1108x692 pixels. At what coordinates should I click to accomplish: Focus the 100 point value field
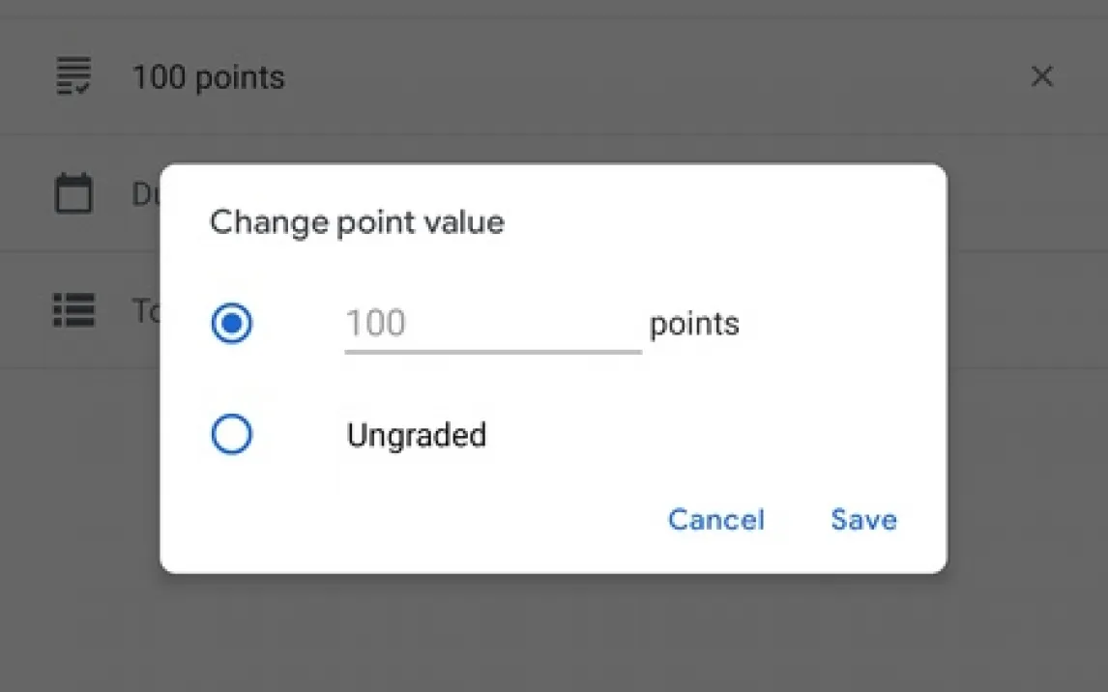[492, 323]
